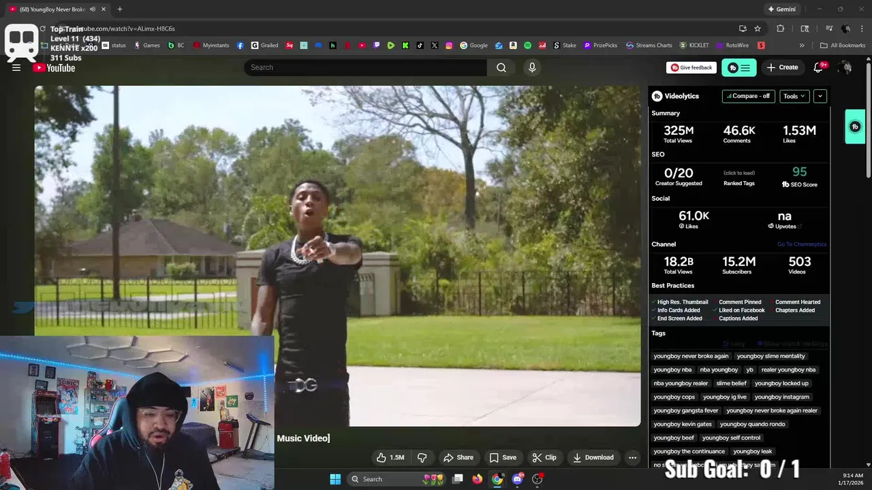The image size is (872, 490).
Task: Open more actions three-dot menu
Action: pos(632,457)
